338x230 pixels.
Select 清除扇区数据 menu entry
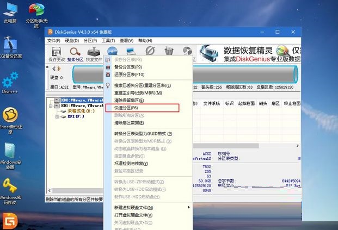click(149, 123)
